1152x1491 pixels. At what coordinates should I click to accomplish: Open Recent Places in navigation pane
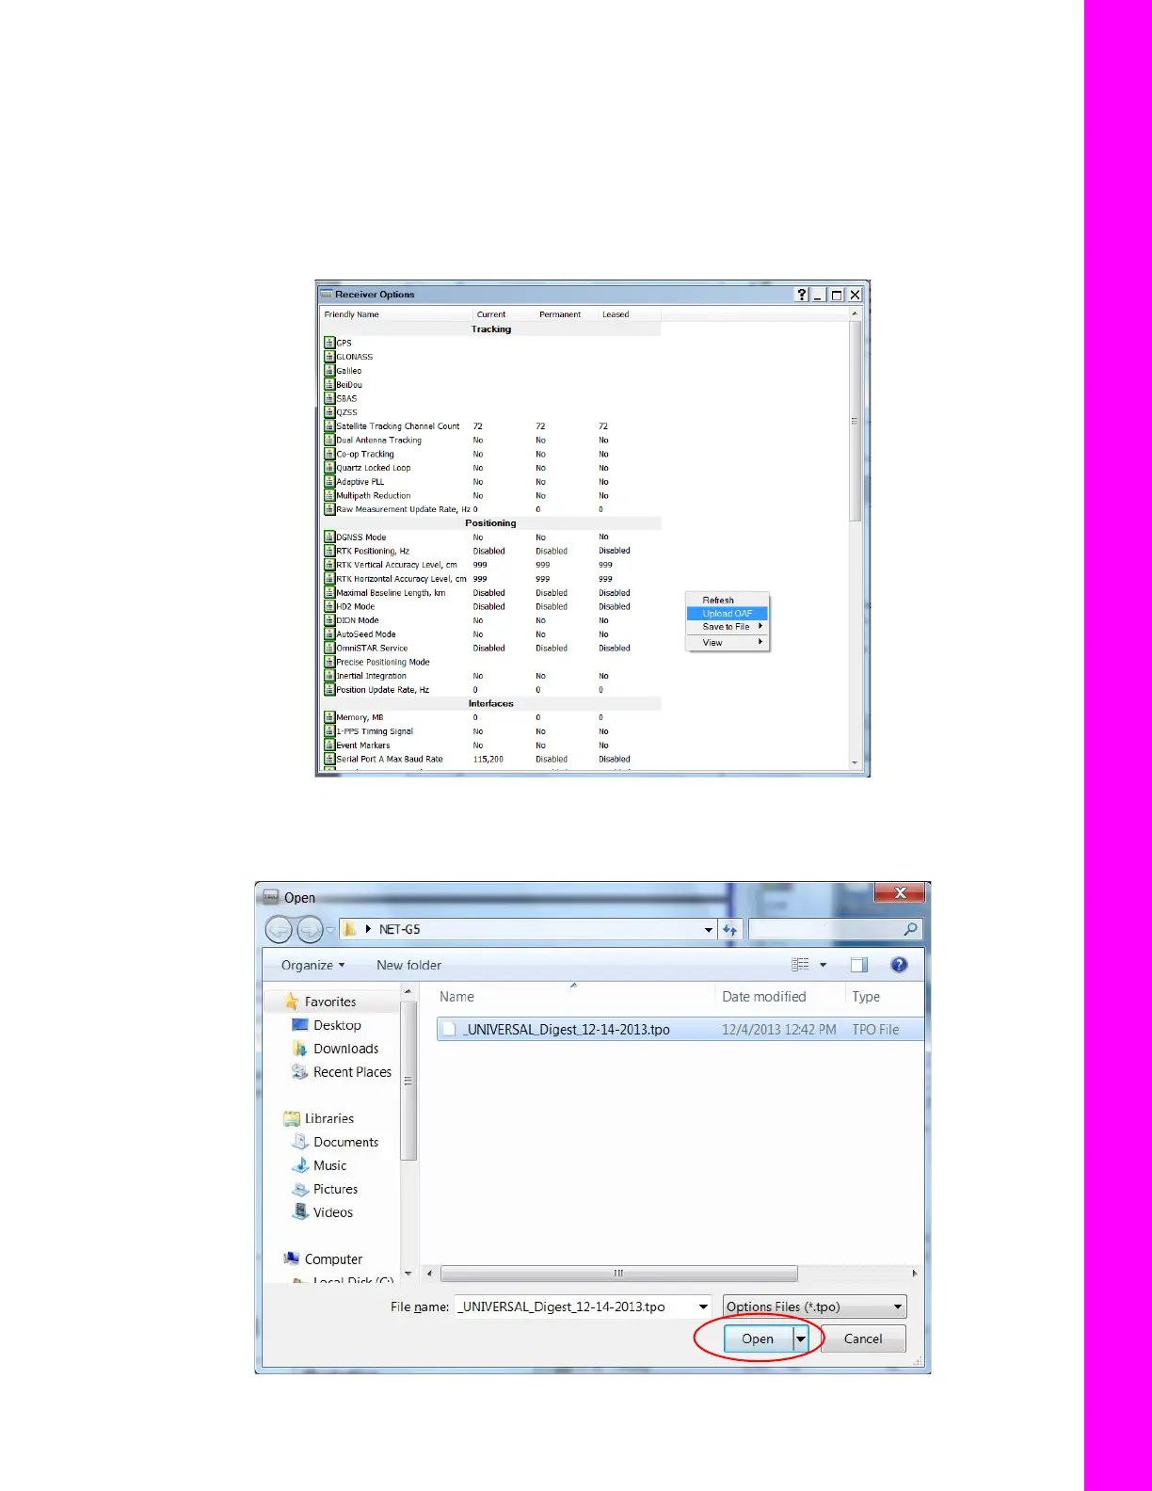tap(352, 1072)
